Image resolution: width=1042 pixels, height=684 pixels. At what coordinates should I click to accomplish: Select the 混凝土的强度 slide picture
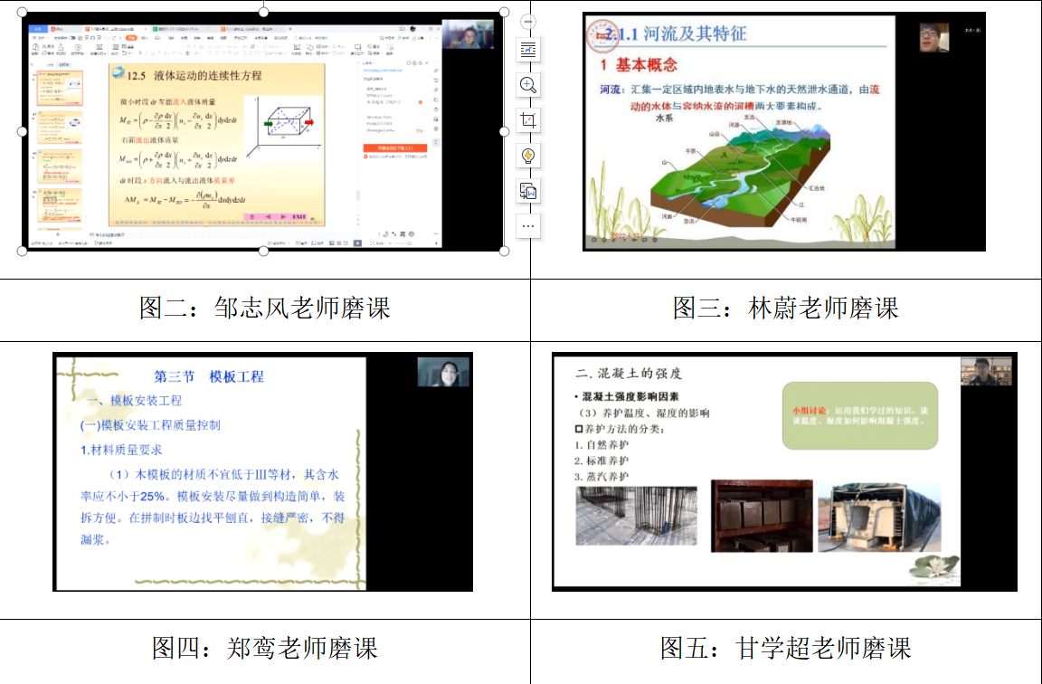pyautogui.click(x=783, y=471)
